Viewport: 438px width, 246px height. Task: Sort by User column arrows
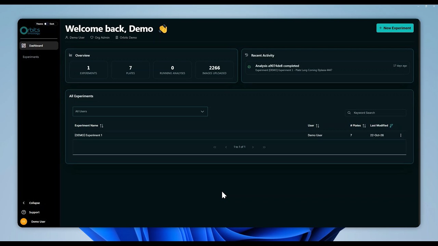click(318, 125)
